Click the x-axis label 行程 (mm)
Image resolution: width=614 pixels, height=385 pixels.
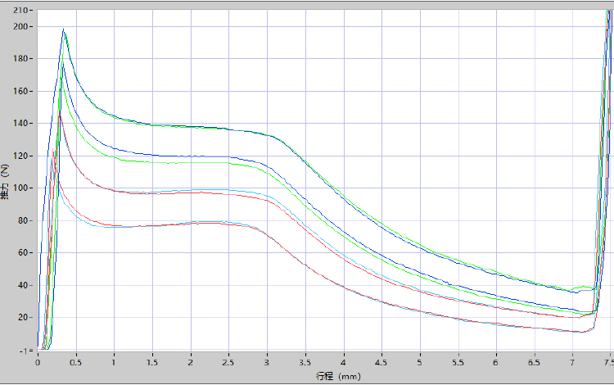pos(336,375)
